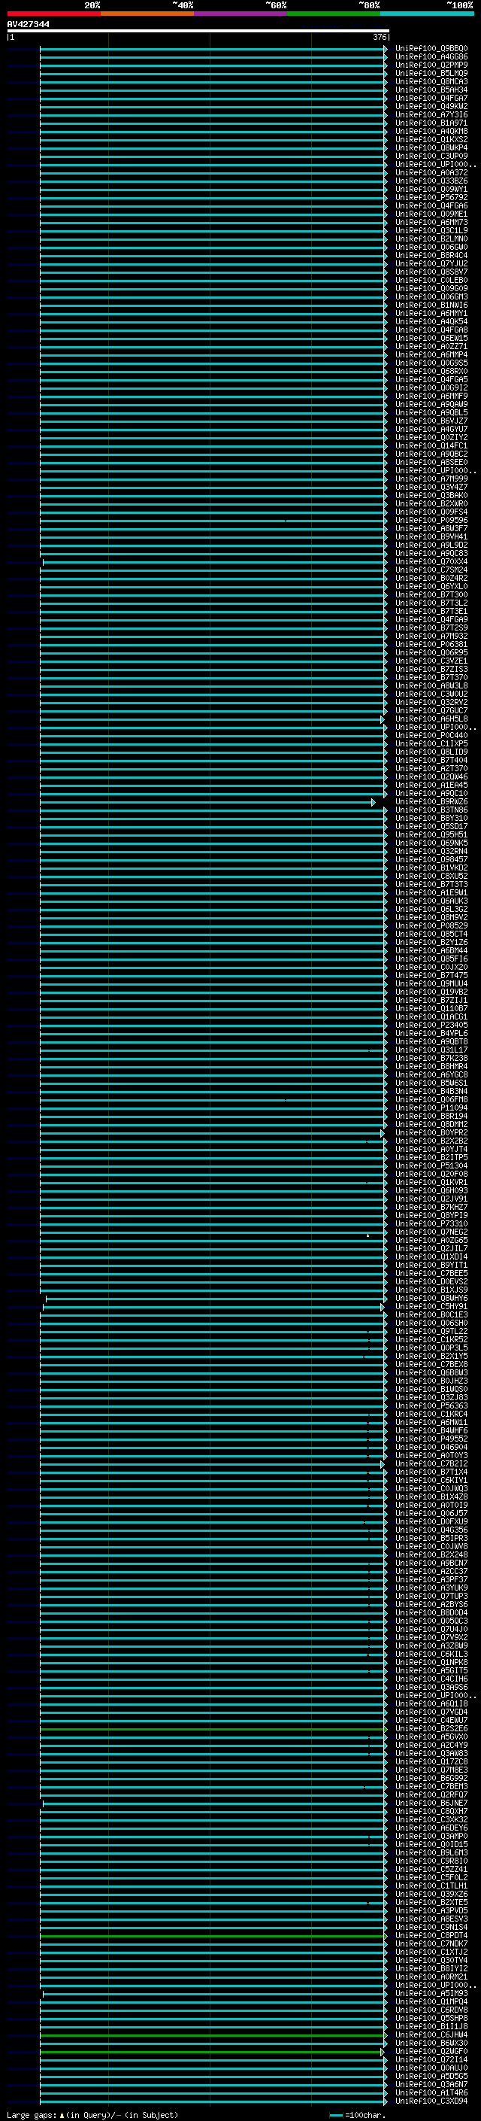This screenshot has width=481, height=2121.
Task: Click the cyan ~100% identity legend segment
Action: click(x=427, y=14)
